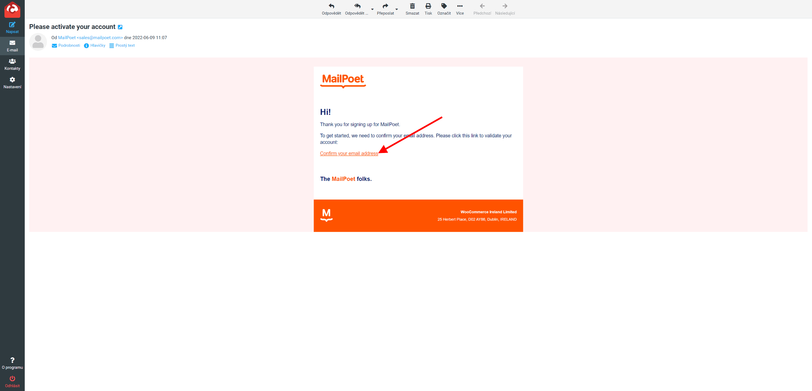Open message in new window icon

coord(120,27)
